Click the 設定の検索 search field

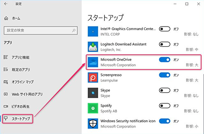[37, 30]
